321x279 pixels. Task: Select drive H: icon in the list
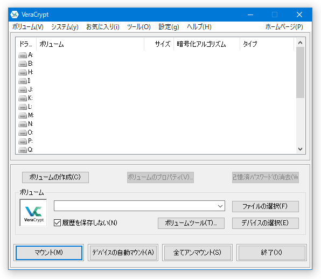(23, 72)
